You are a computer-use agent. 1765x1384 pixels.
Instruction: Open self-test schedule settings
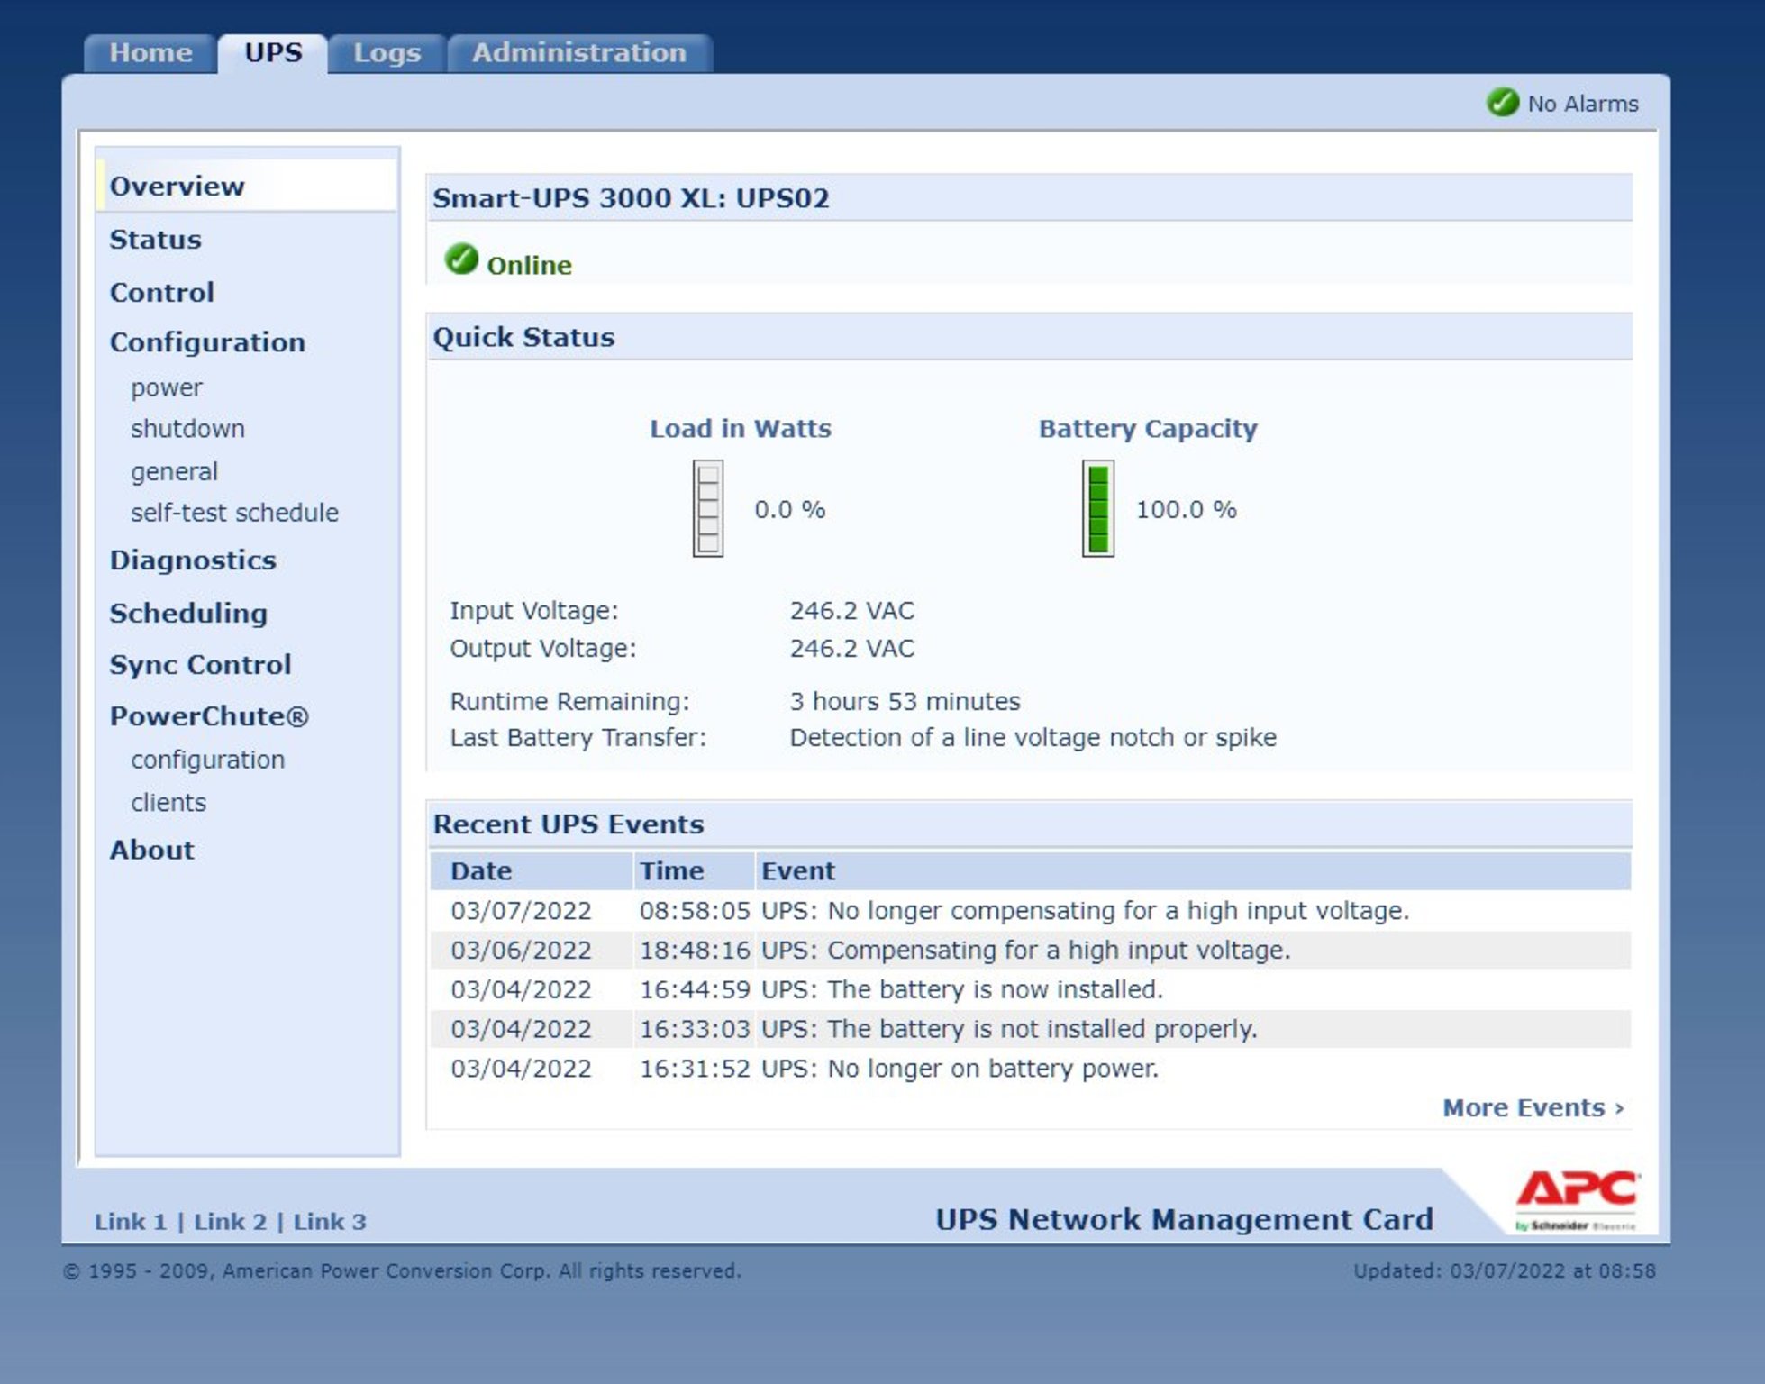click(x=234, y=513)
